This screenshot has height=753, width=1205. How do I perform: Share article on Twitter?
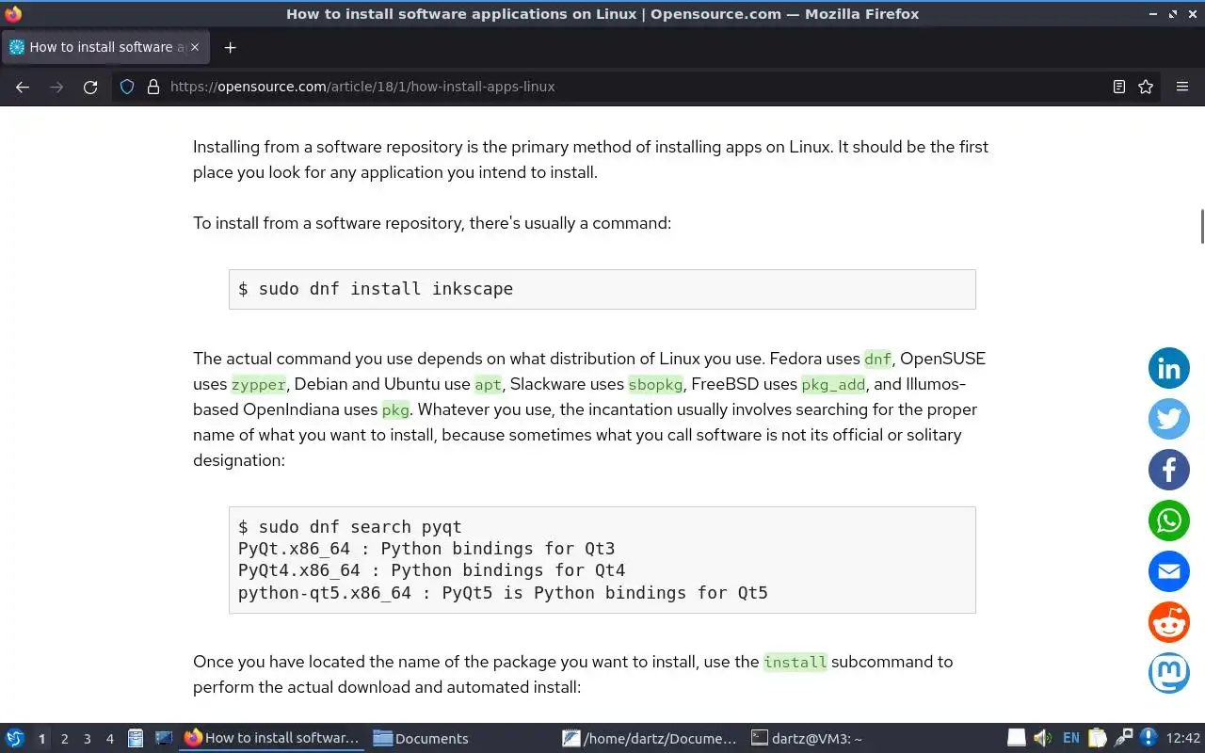point(1169,420)
